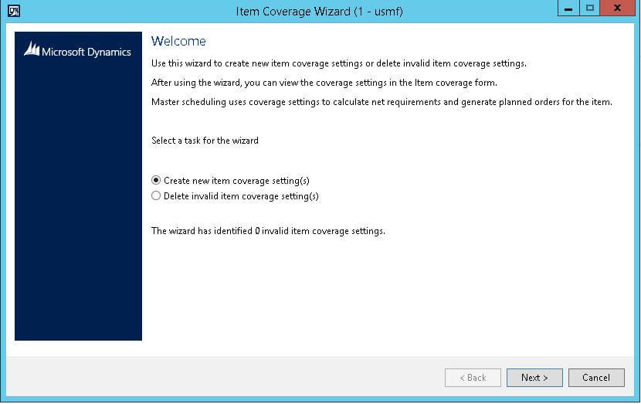Click the '0 invalid item coverage settings' message
641x404 pixels.
[268, 231]
